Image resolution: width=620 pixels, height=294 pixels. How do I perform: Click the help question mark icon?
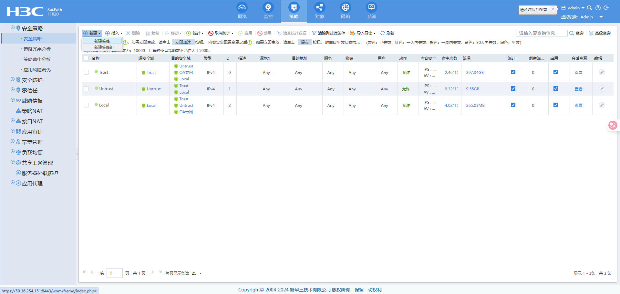pos(598,8)
